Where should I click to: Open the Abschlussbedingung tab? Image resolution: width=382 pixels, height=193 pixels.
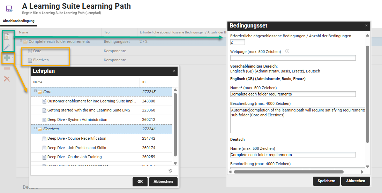pyautogui.click(x=18, y=21)
